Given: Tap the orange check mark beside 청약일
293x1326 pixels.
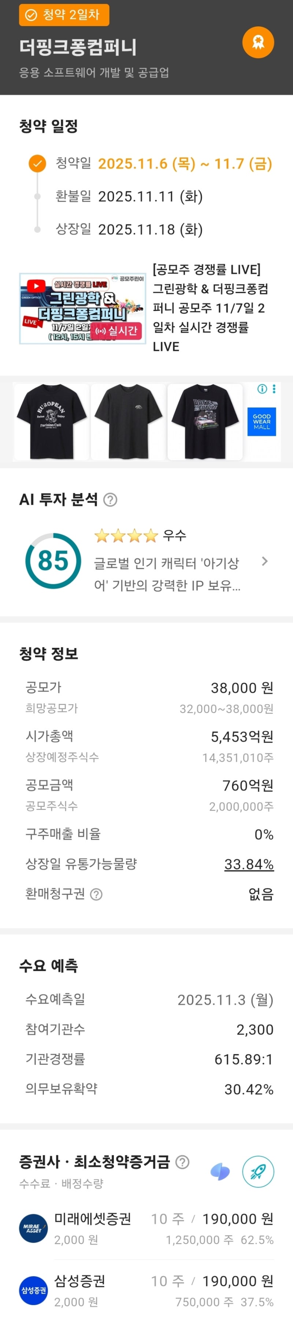Looking at the screenshot, I should click(37, 164).
